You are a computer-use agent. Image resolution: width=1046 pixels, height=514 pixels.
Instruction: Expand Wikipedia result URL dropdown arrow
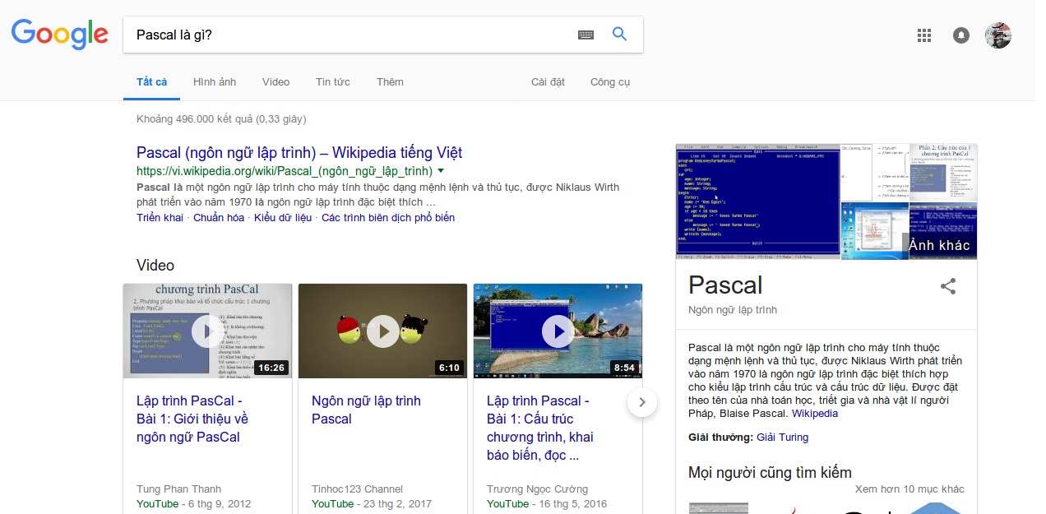(441, 171)
